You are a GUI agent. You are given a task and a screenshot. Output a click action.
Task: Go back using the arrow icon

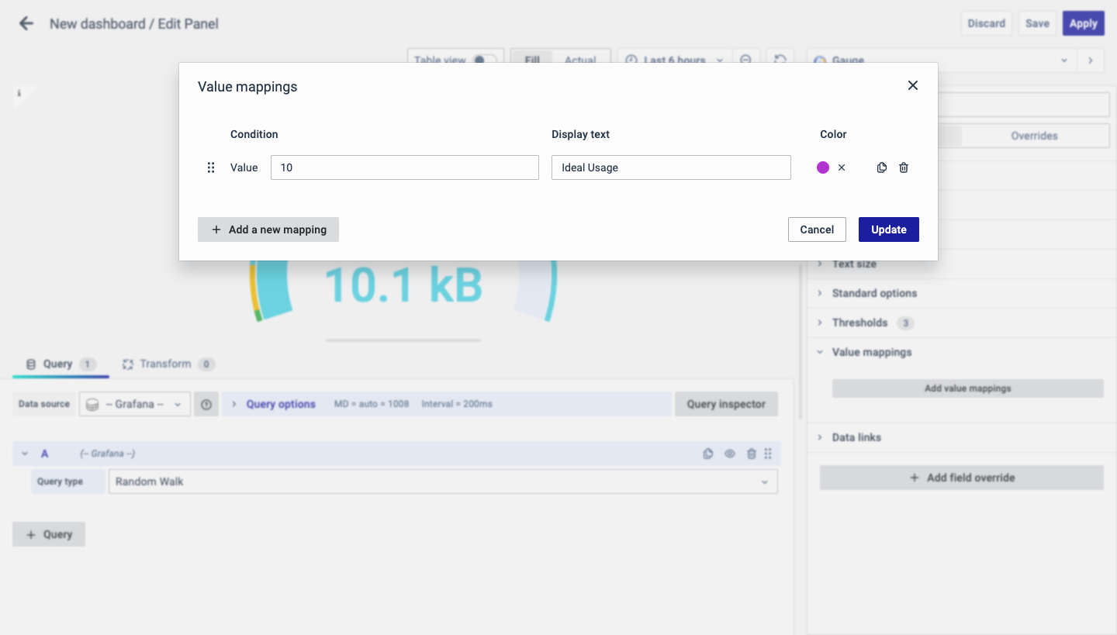click(26, 23)
